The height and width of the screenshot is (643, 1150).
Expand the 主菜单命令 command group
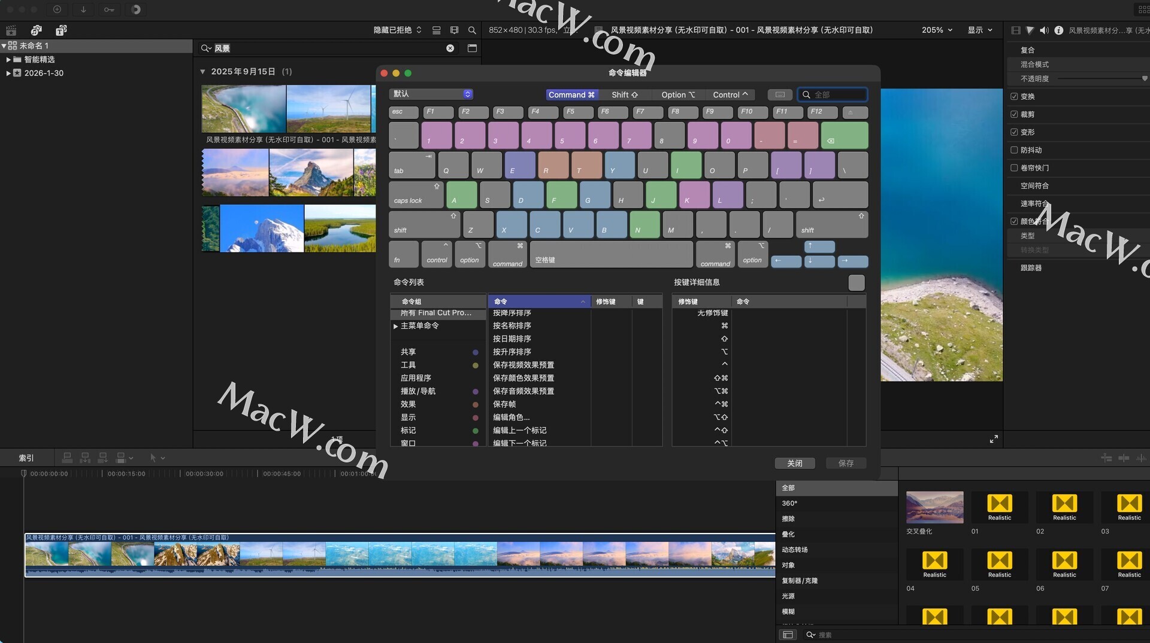pos(395,326)
